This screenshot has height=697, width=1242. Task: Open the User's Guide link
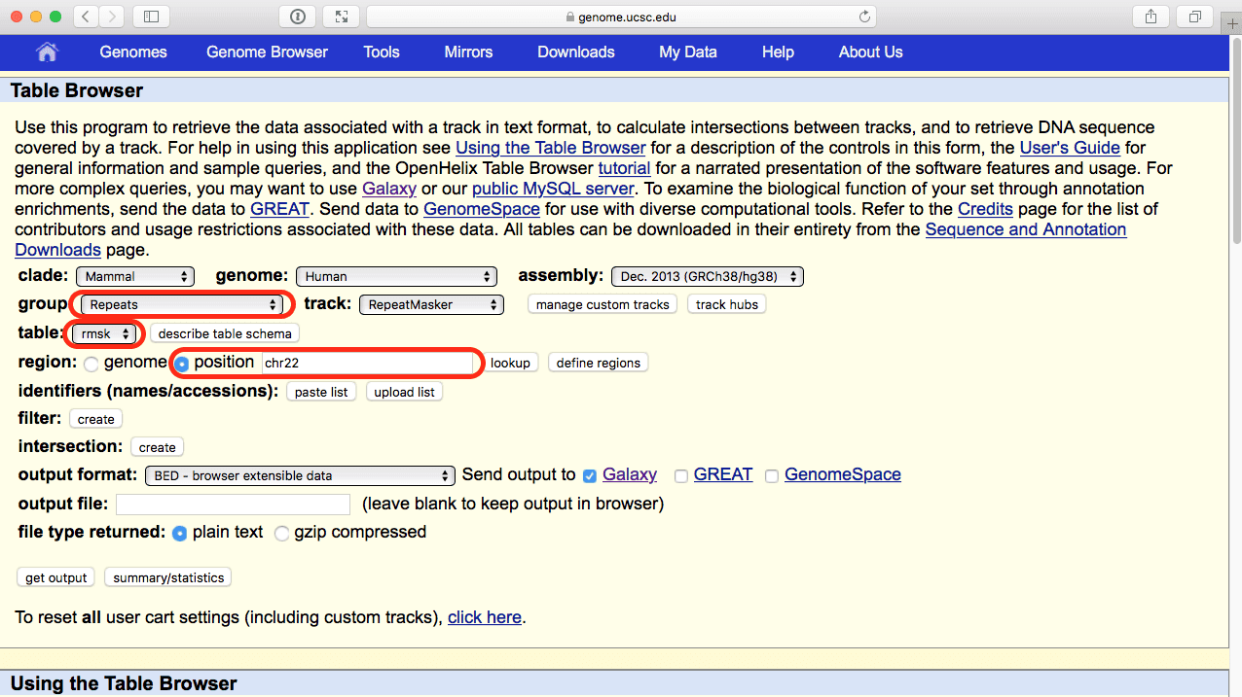pos(1069,148)
